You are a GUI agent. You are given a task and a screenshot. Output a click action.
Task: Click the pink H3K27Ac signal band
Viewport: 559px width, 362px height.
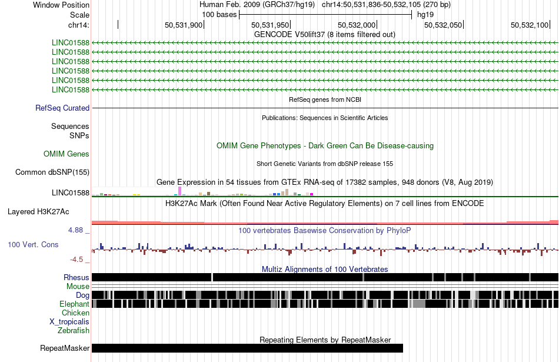[x=325, y=222]
